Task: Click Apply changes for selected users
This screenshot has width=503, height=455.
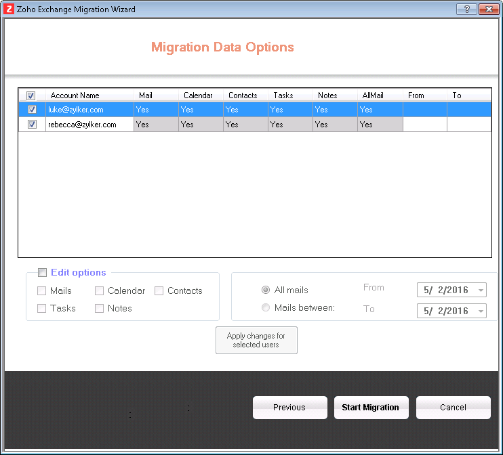Action: click(x=256, y=340)
